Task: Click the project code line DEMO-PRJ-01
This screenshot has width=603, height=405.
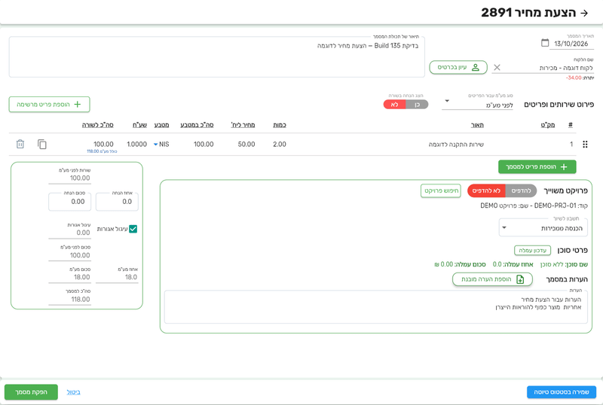Action: click(x=534, y=206)
